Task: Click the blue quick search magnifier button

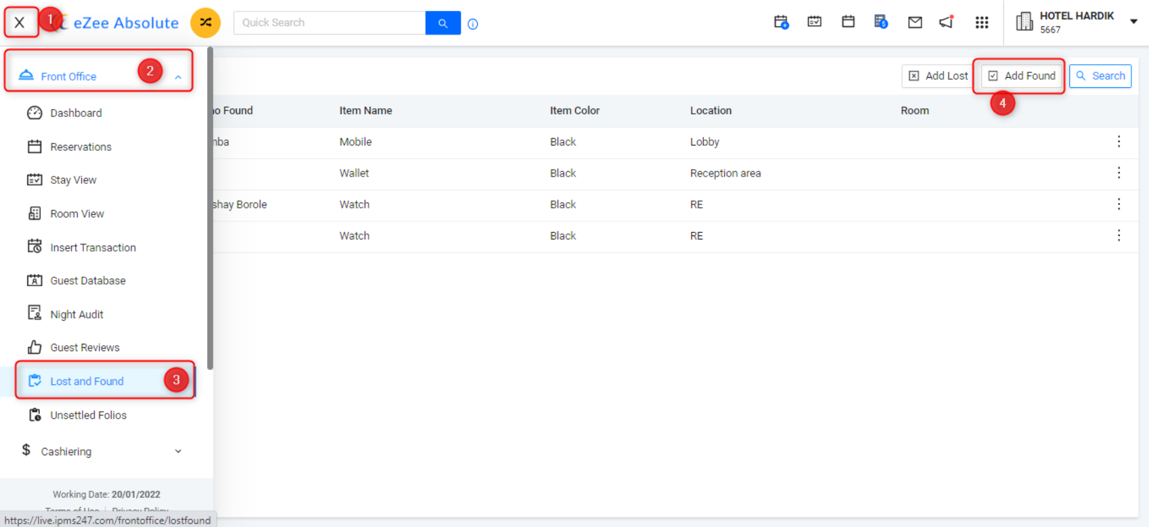Action: pos(443,23)
